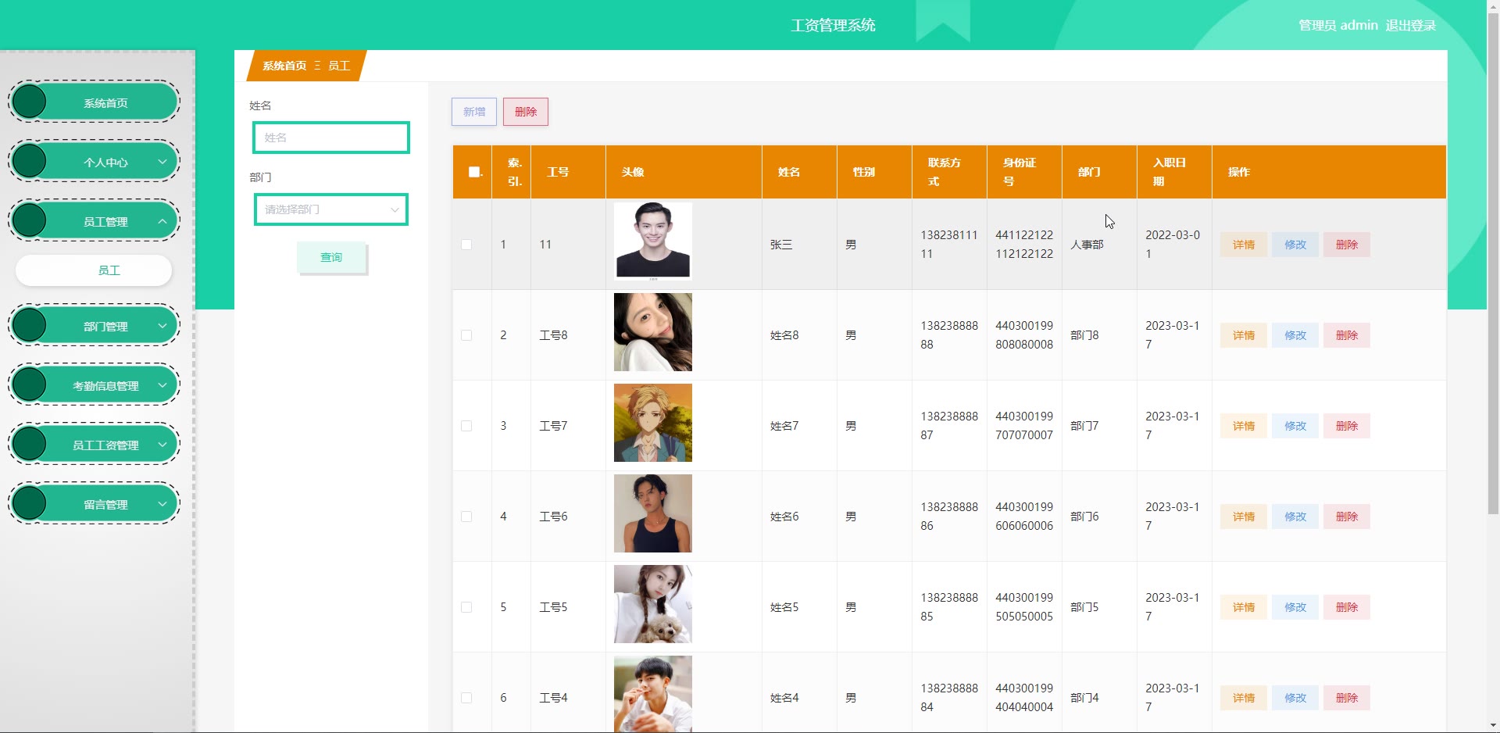This screenshot has height=733, width=1500.
Task: Click 删除 in the 姓名4 row
Action: [x=1347, y=698]
